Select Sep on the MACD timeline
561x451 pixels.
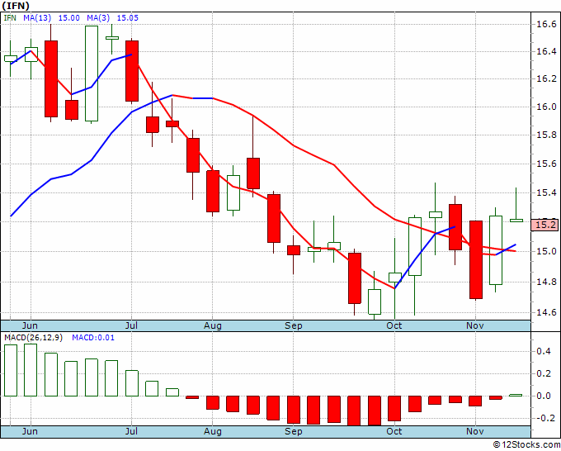[294, 432]
